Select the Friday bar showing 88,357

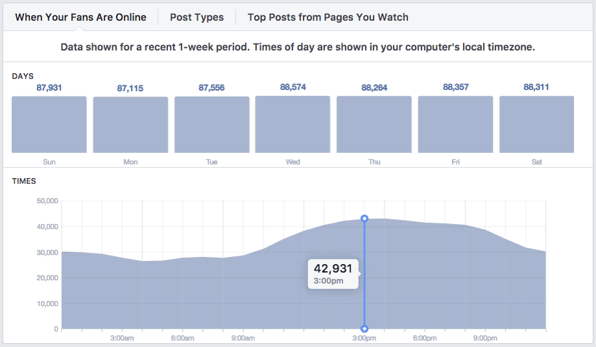point(455,124)
